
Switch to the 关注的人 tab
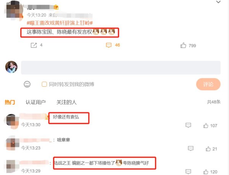[x=66, y=102]
